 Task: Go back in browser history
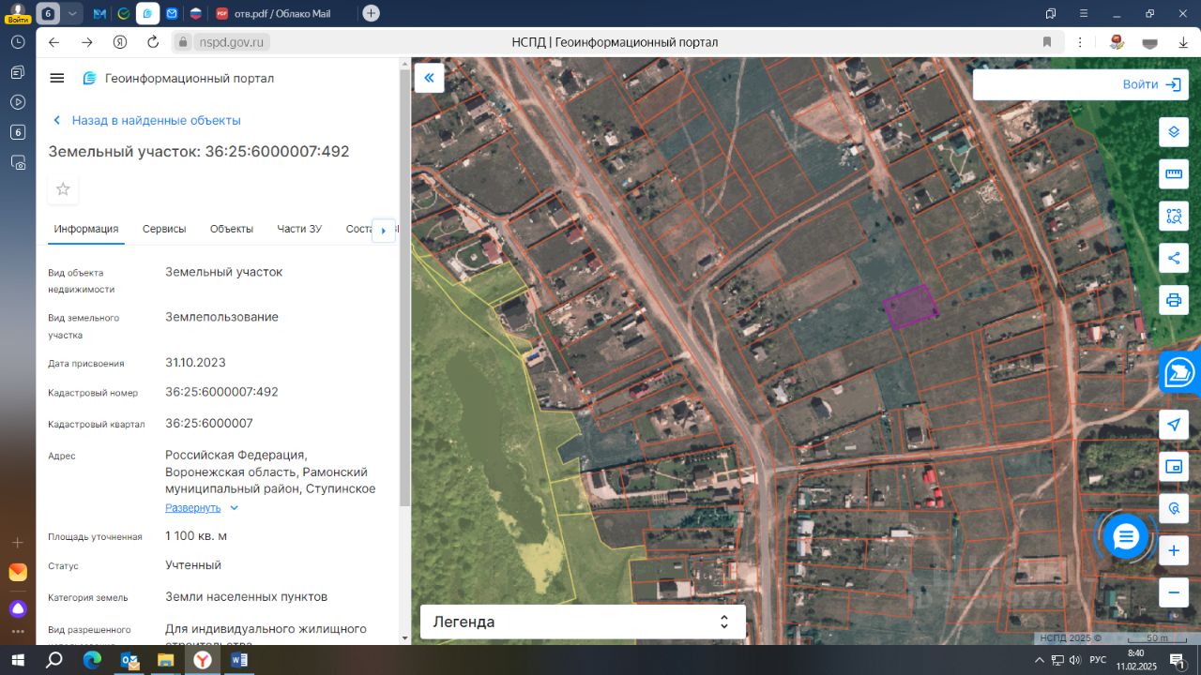click(x=53, y=42)
